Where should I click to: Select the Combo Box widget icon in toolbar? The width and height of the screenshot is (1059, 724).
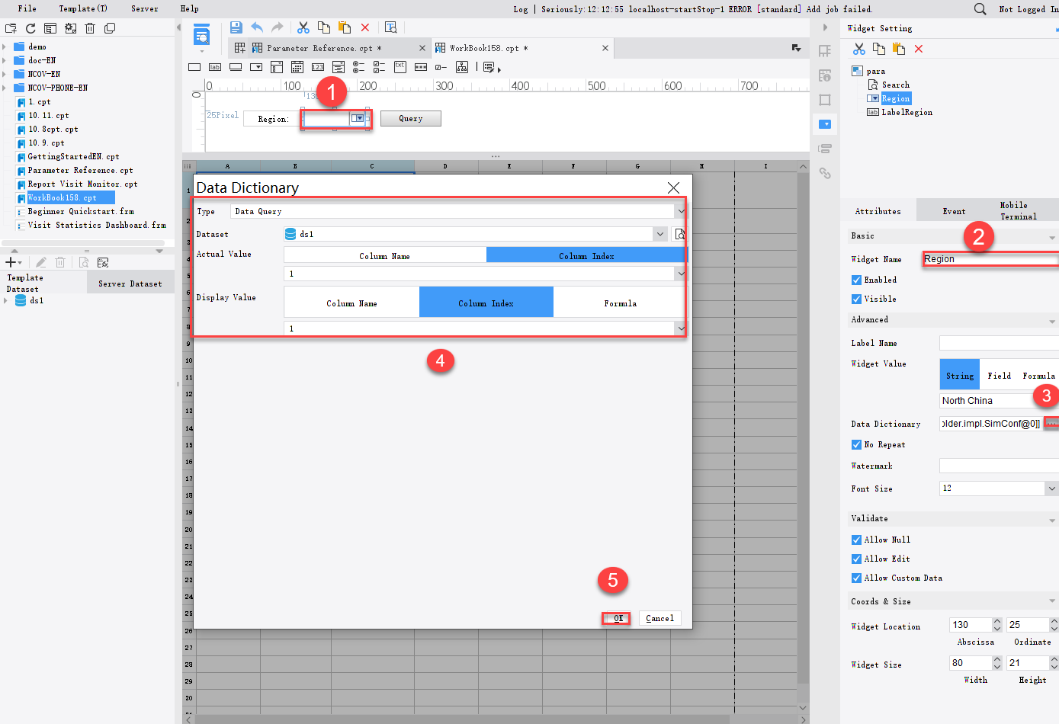(x=255, y=67)
